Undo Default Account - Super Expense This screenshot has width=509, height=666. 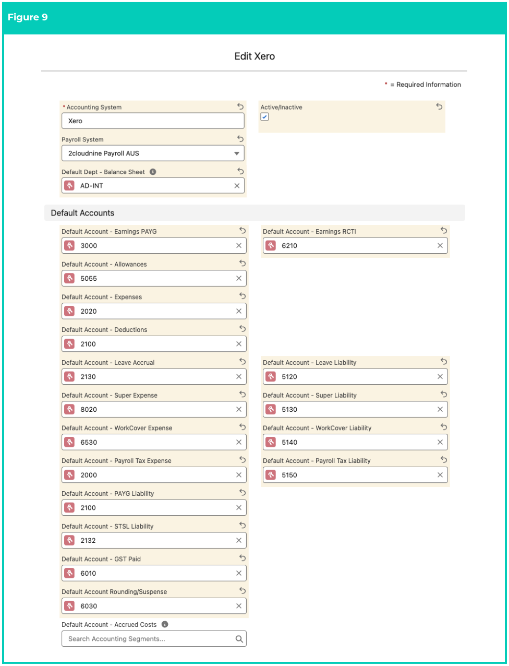tap(243, 394)
